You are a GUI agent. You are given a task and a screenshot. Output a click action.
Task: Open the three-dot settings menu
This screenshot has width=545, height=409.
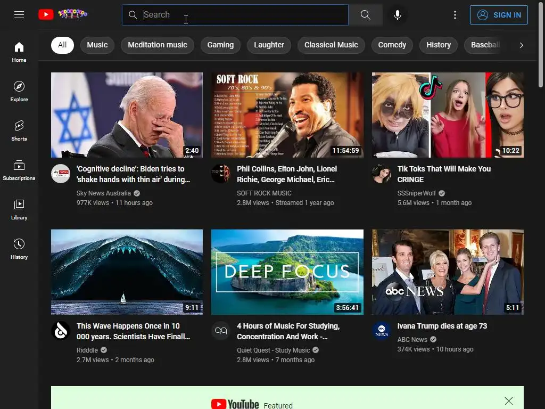[x=455, y=14]
